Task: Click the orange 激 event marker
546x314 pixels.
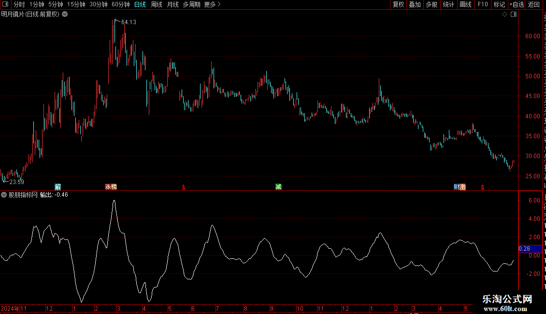Action: point(463,187)
